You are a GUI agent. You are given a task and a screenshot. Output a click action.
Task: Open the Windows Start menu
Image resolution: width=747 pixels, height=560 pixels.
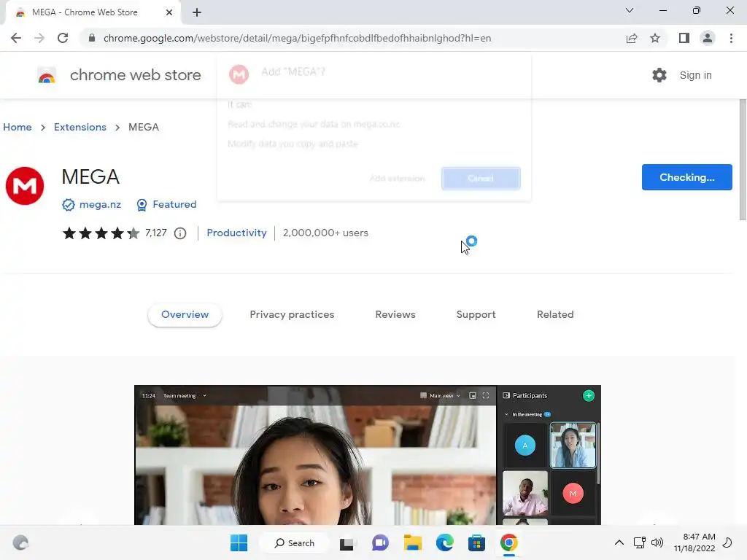pyautogui.click(x=239, y=542)
